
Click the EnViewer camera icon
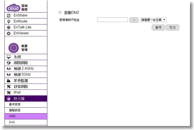[x=9, y=33]
